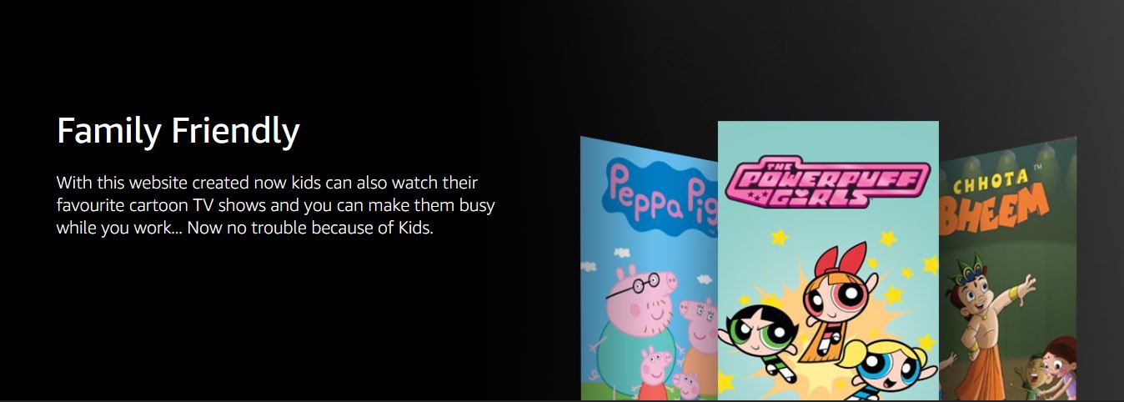
Task: Click the sentence ending with Kids.
Action: pos(245,227)
